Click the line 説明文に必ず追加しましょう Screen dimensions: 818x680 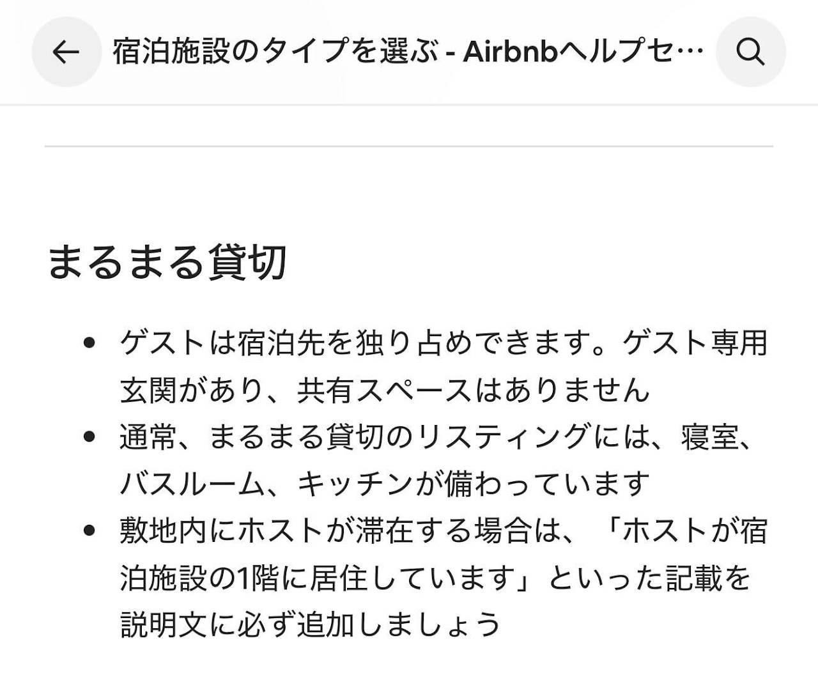pyautogui.click(x=310, y=624)
